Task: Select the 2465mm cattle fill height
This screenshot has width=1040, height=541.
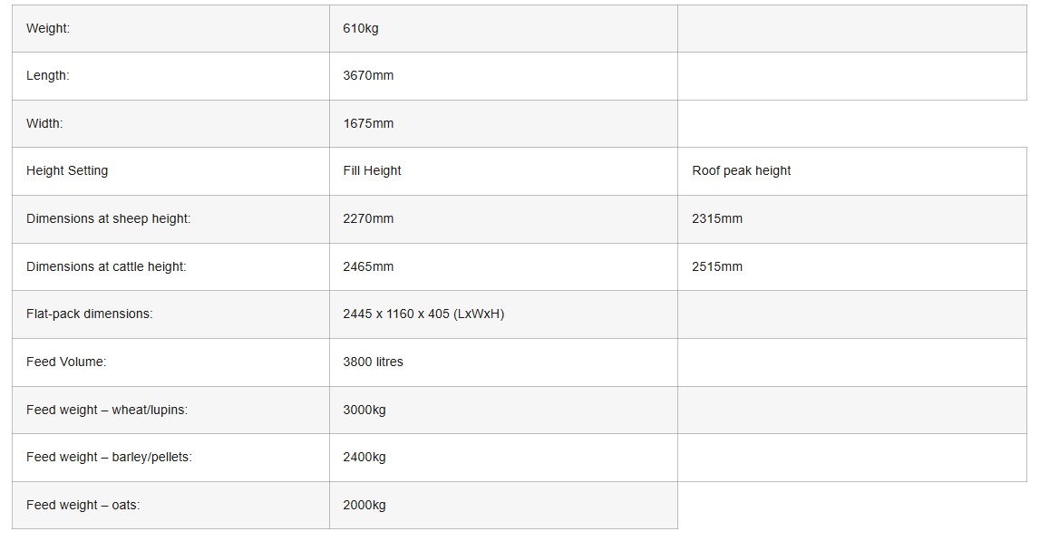Action: [368, 266]
